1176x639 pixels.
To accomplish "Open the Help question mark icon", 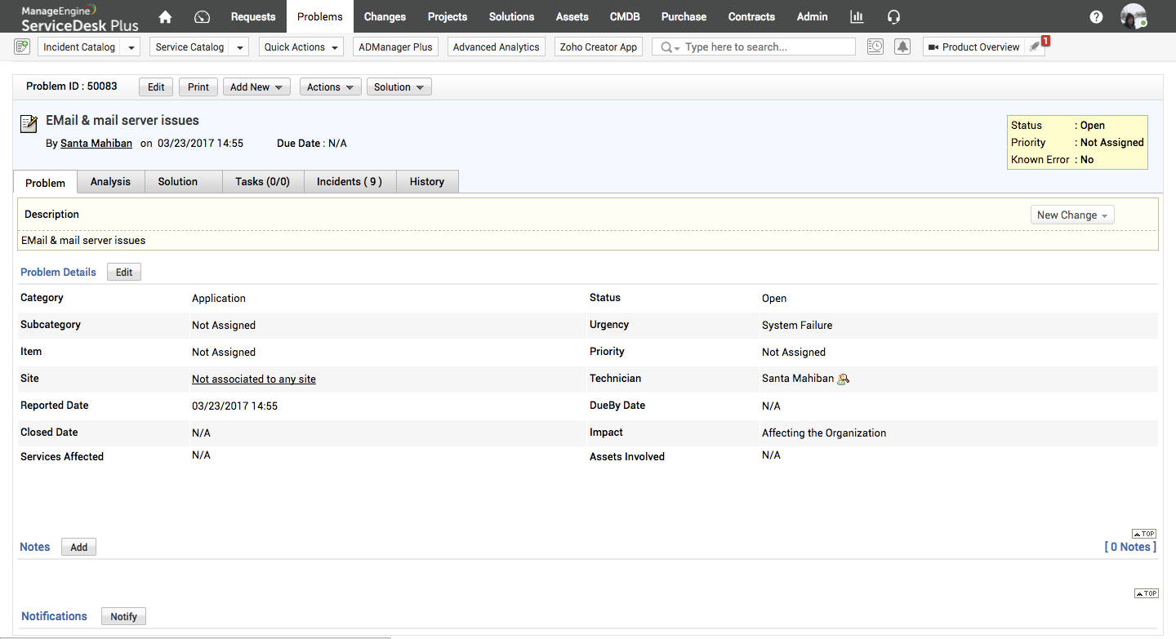I will click(1096, 17).
